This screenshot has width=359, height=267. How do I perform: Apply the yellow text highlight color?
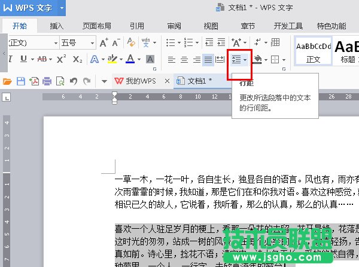(112, 59)
